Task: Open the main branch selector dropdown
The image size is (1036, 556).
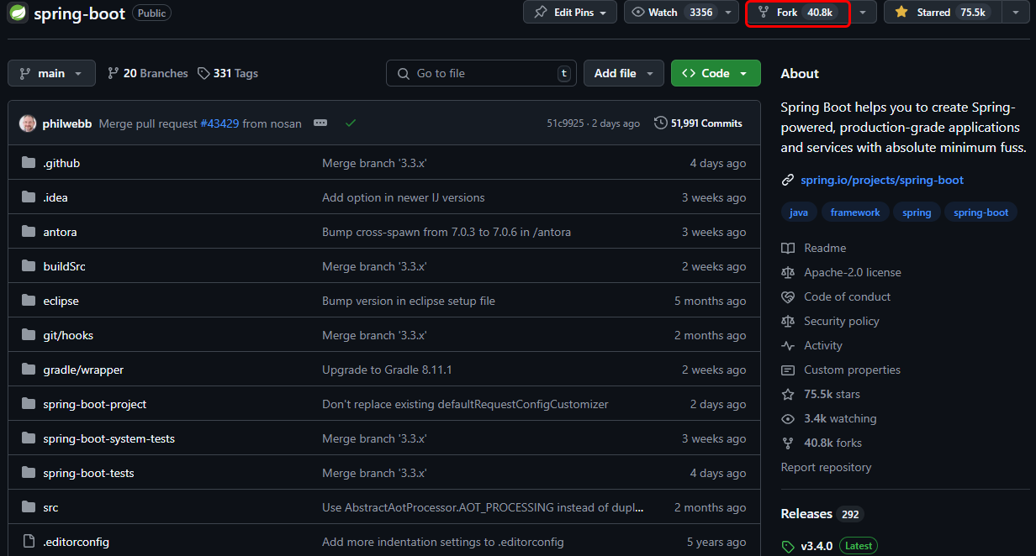Action: [x=51, y=73]
